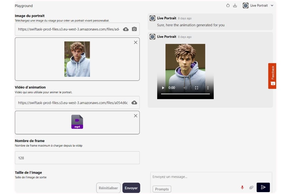Click the paperclip attachment icon

tap(251, 187)
